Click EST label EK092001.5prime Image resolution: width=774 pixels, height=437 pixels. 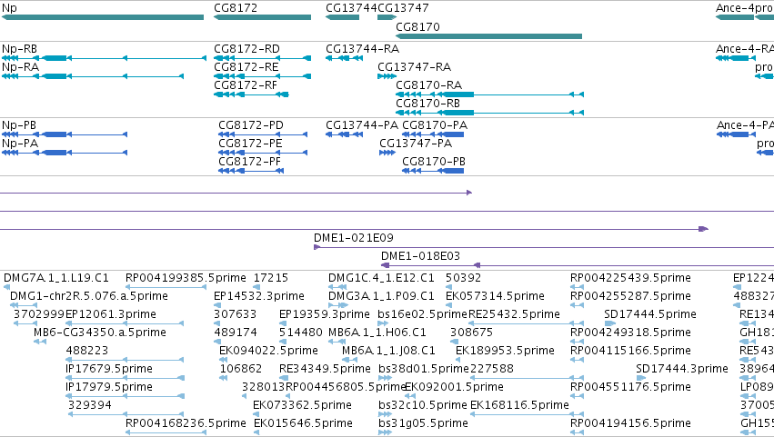(x=454, y=388)
